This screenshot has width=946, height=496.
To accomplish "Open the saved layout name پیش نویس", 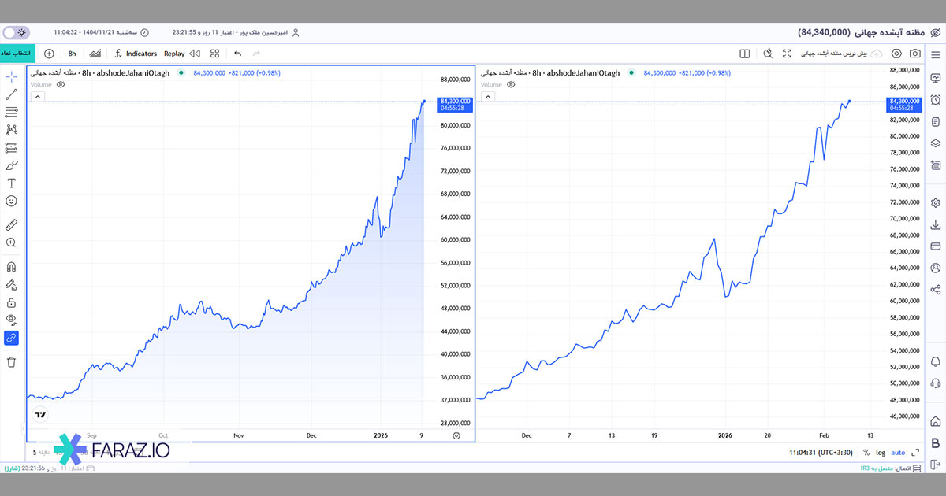I will [x=834, y=54].
